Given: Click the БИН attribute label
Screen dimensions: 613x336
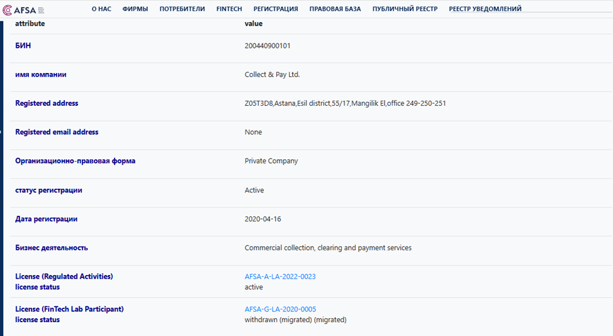Looking at the screenshot, I should (x=23, y=46).
